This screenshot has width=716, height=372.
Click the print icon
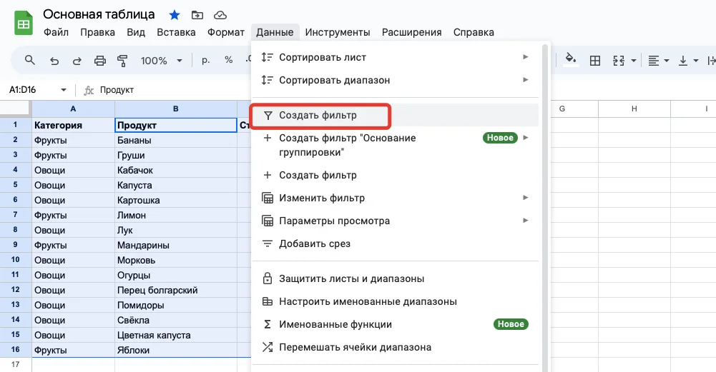point(100,61)
